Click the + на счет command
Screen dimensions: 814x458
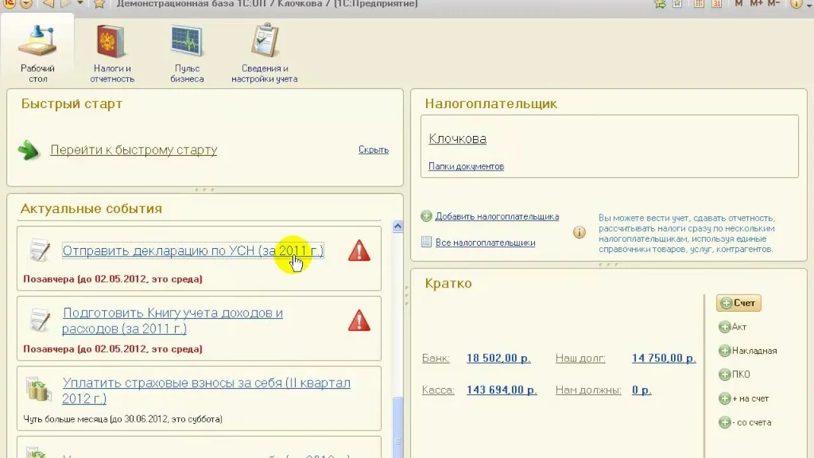(744, 399)
